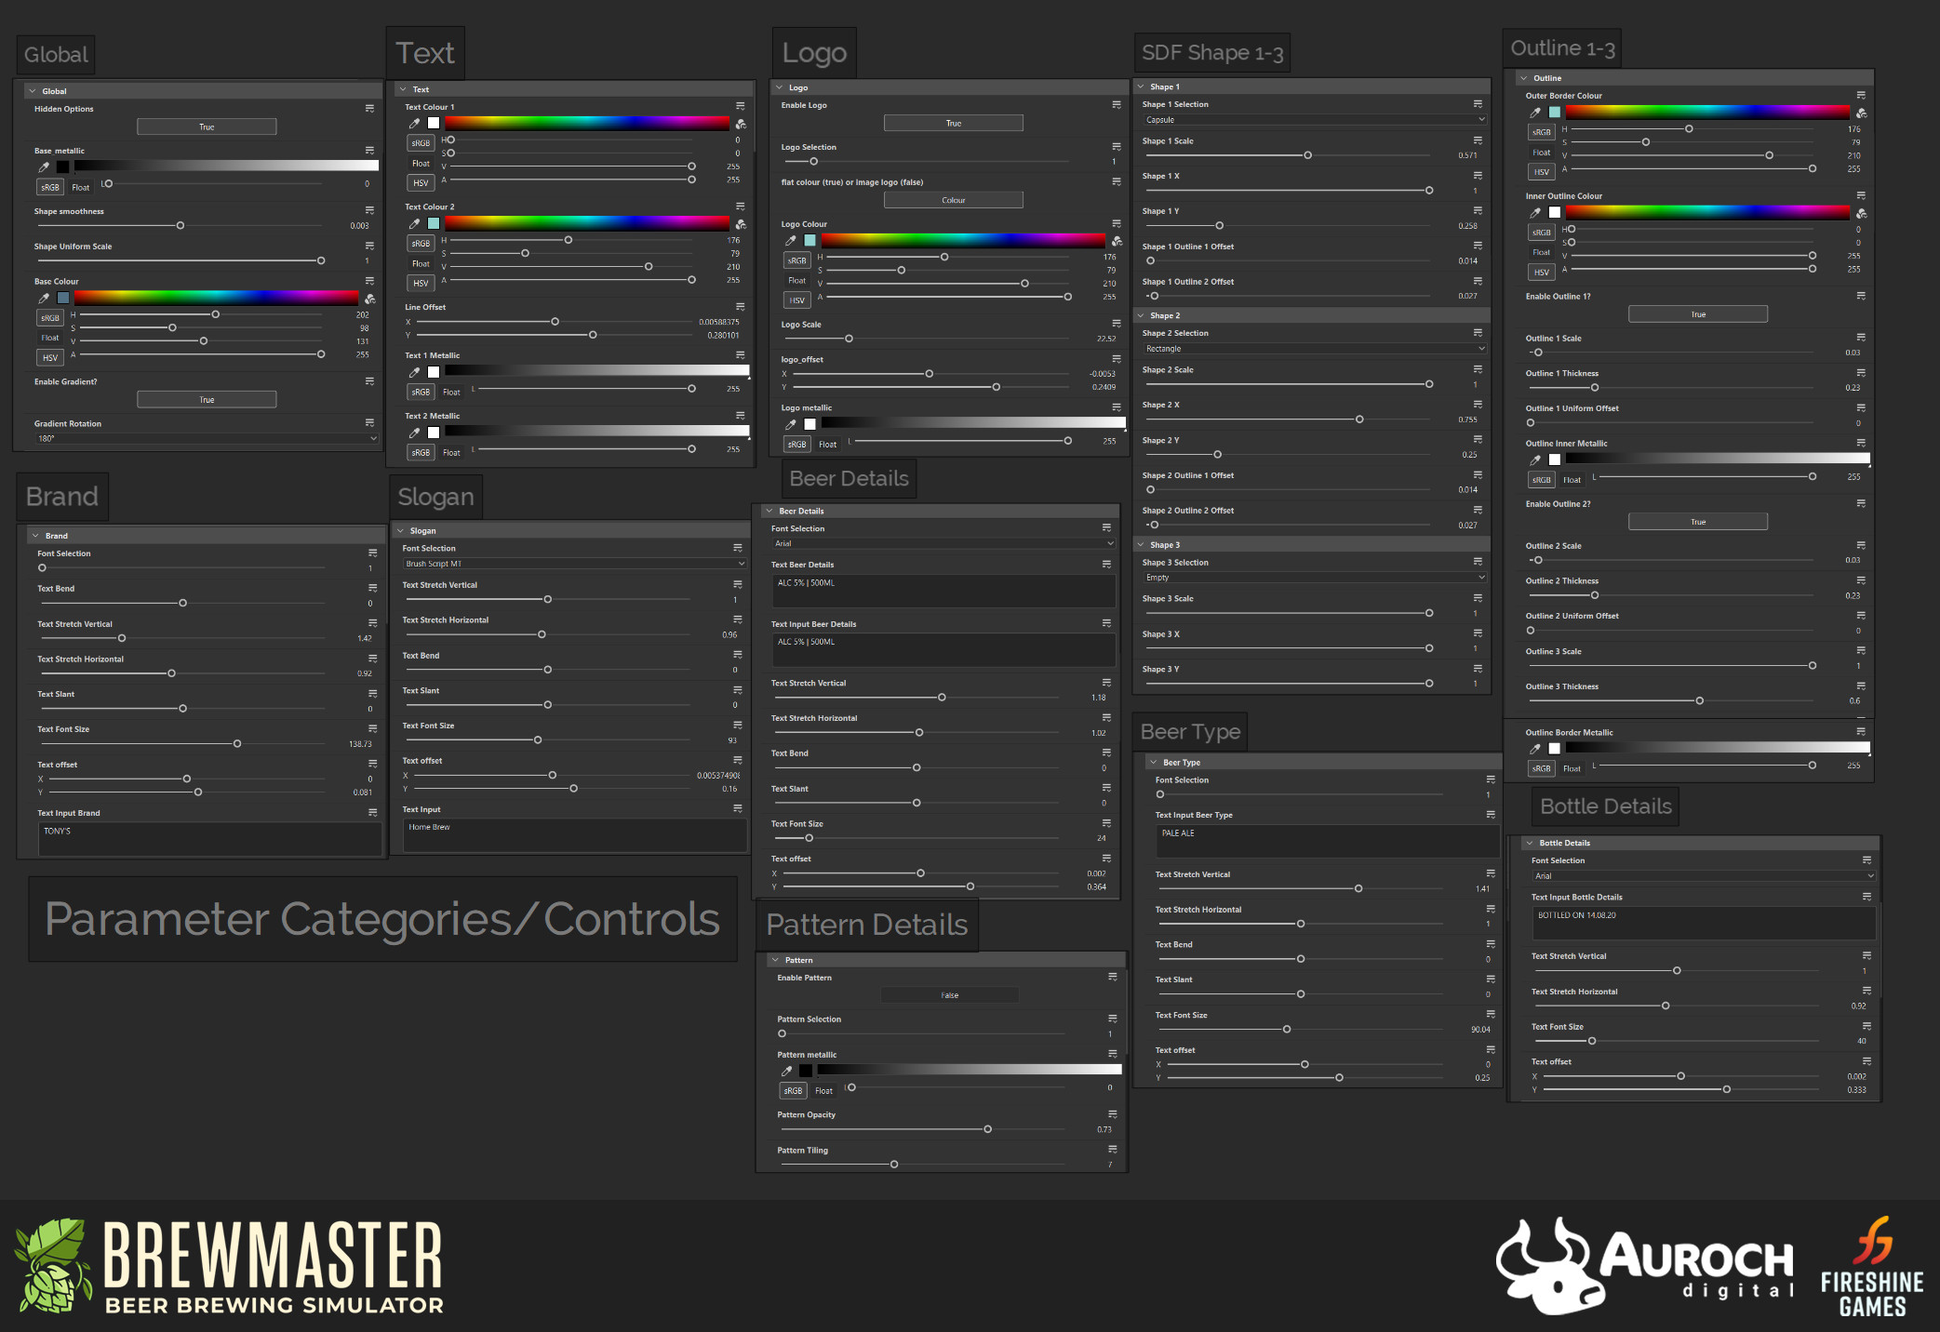Click the Text Colour 2 eyedropper
The width and height of the screenshot is (1940, 1332).
(x=414, y=223)
